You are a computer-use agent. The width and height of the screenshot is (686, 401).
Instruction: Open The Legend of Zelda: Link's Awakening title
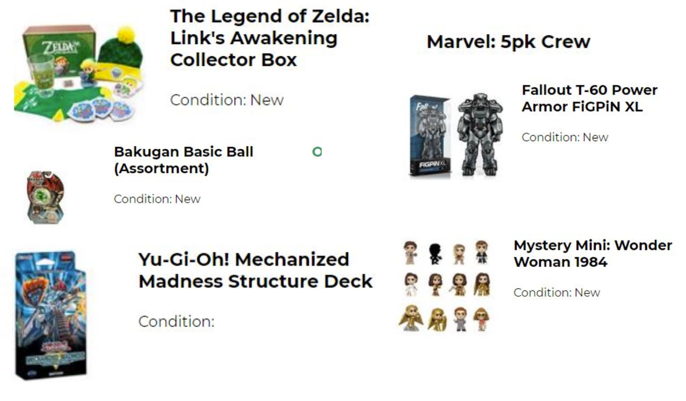pyautogui.click(x=270, y=38)
